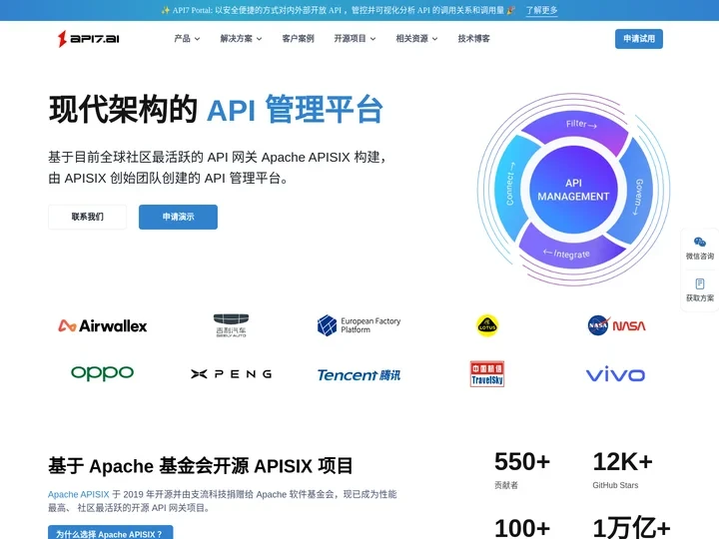719x539 pixels.
Task: Open the 客户案例 nav item
Action: point(298,39)
